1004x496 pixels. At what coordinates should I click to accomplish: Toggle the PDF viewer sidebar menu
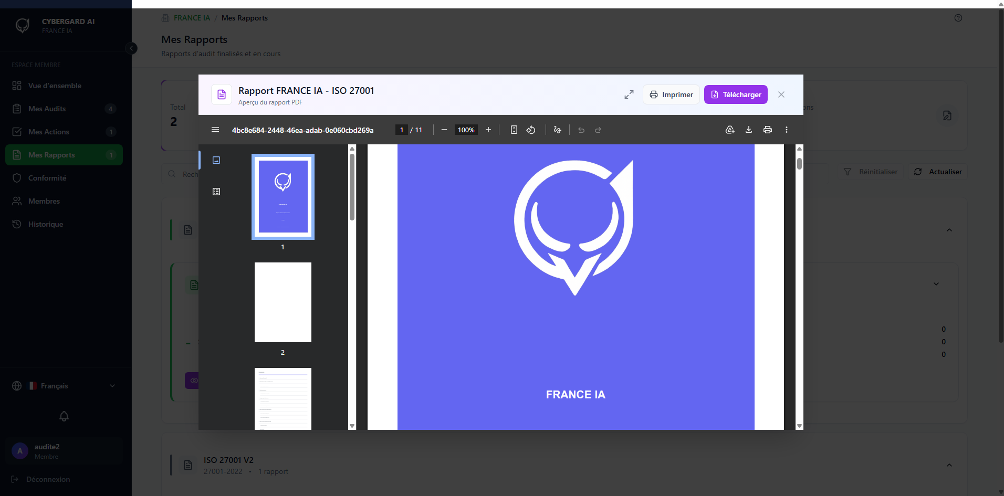(215, 130)
